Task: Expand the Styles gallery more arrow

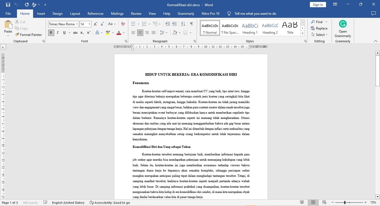Action: click(302, 34)
